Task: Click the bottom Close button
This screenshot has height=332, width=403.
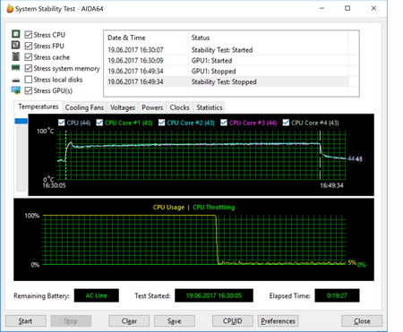Action: click(362, 321)
